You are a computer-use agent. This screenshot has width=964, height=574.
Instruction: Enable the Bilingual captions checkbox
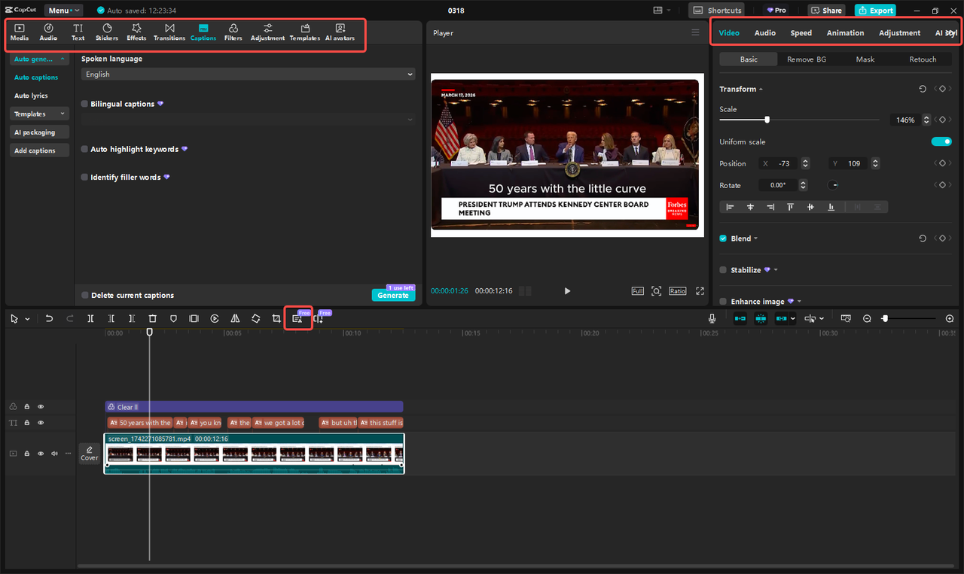83,103
